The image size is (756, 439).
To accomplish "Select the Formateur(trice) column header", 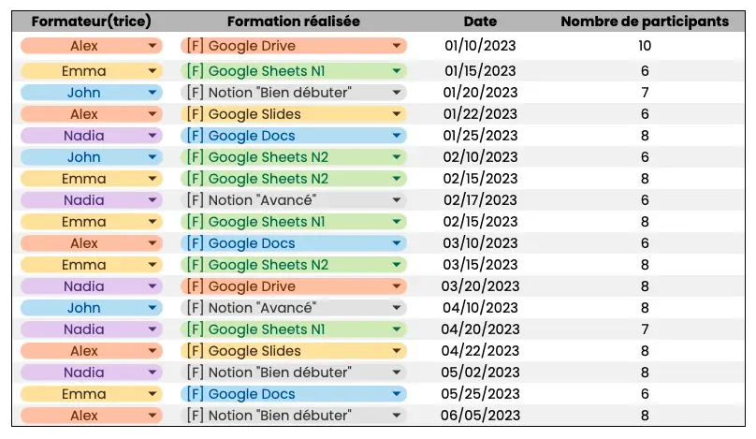I will (91, 22).
